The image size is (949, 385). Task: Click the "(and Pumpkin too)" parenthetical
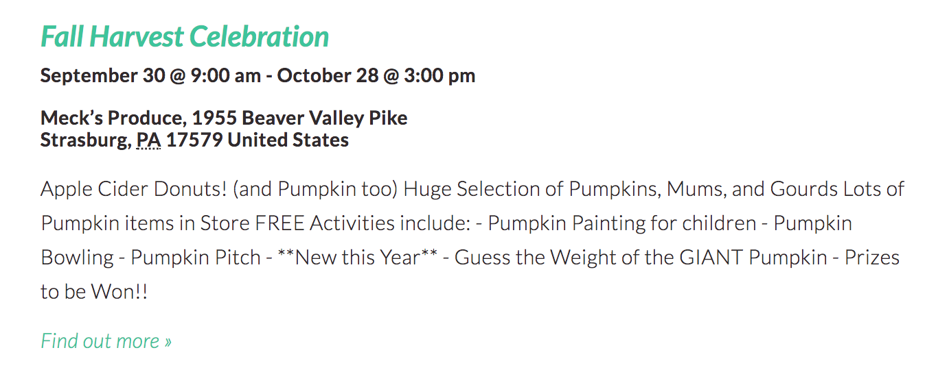point(316,189)
